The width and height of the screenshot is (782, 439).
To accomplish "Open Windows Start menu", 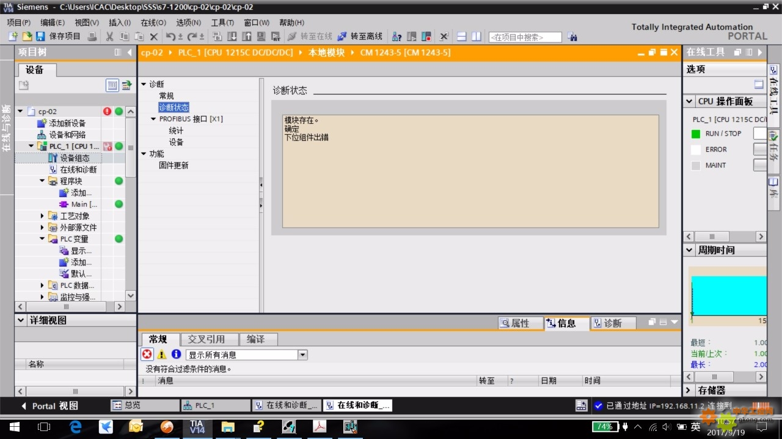I will 13,427.
